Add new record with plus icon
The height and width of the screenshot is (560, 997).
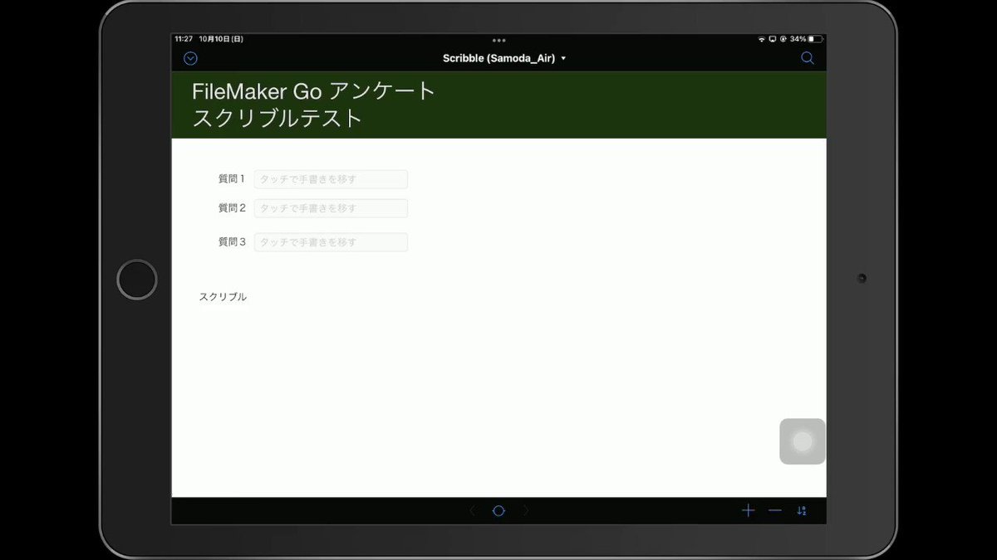[x=748, y=511]
